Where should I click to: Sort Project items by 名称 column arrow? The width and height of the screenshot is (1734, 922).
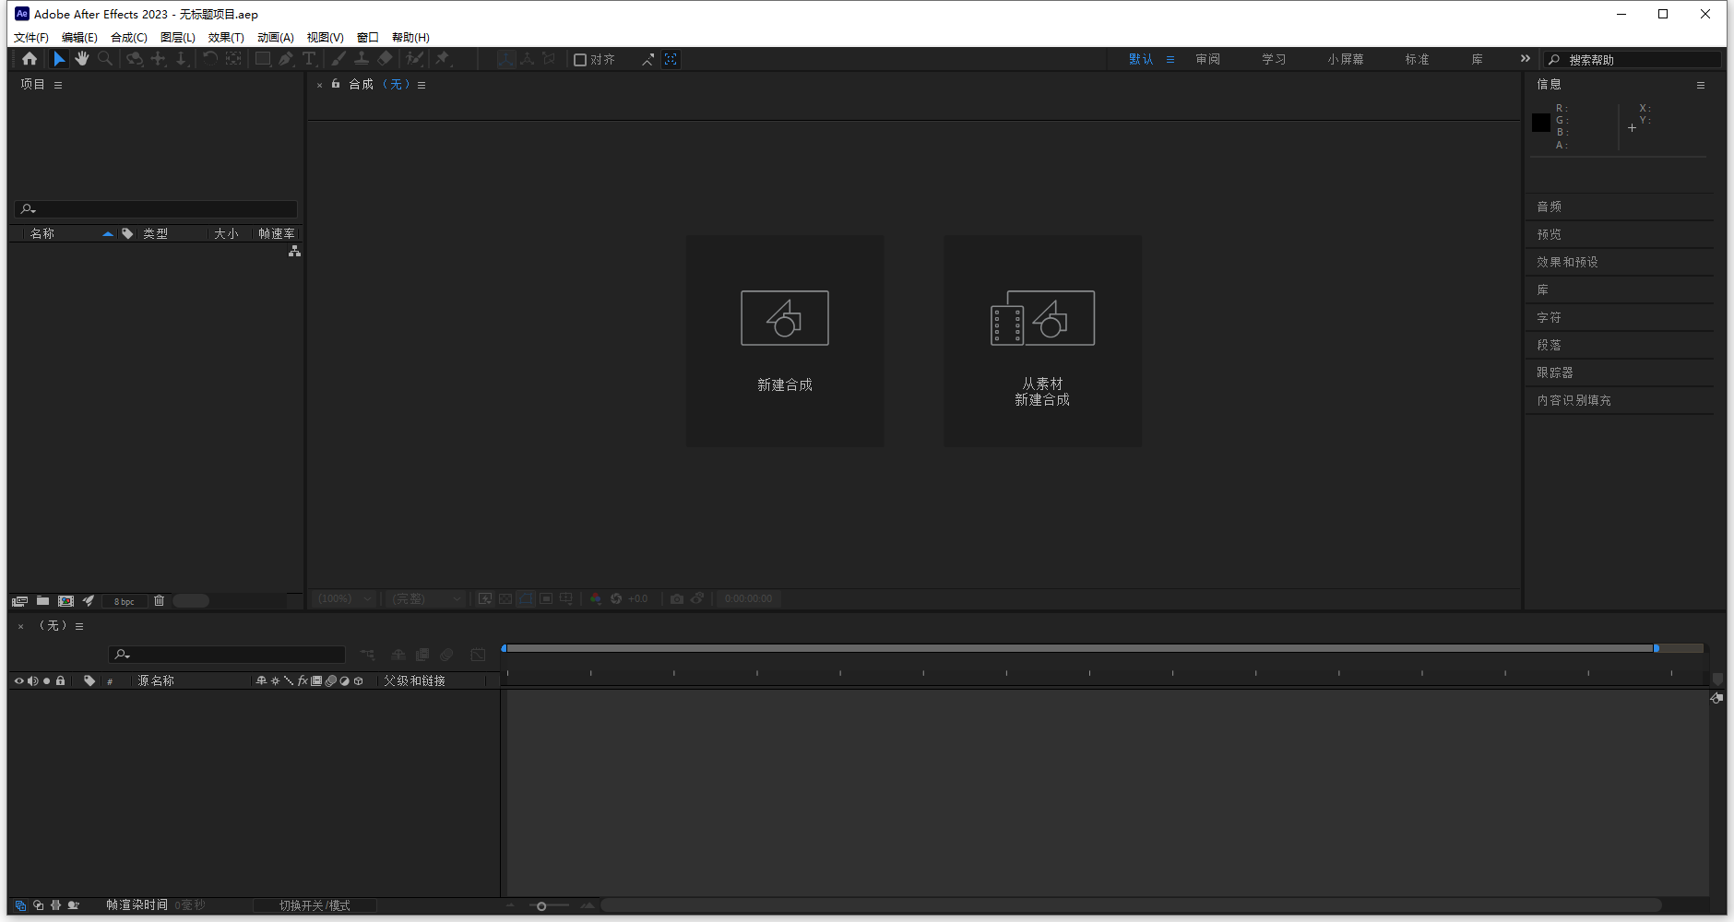tap(108, 234)
